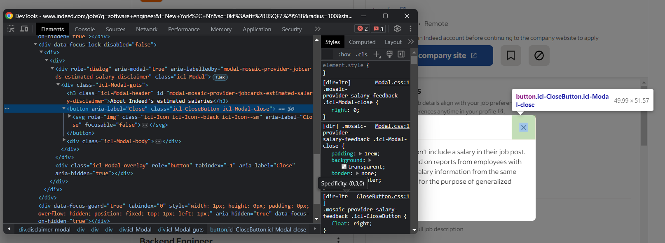Collapse the icl-Modal-guts div node

[58, 84]
